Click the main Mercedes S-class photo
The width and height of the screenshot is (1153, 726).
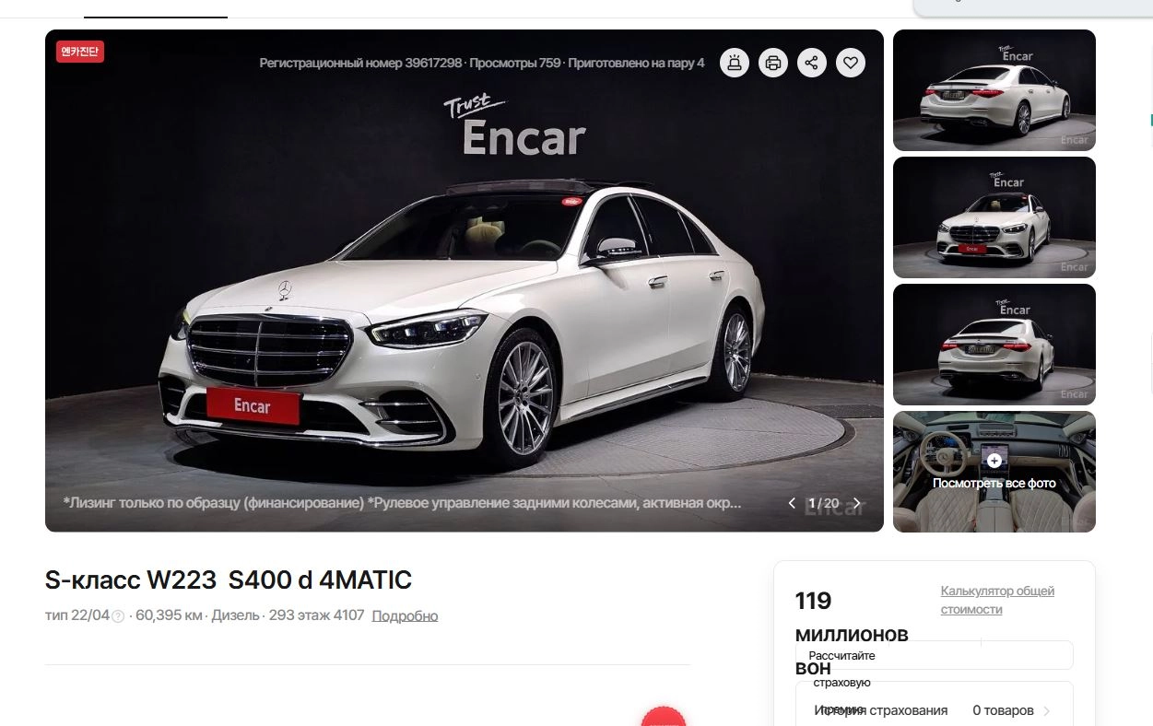click(x=465, y=281)
